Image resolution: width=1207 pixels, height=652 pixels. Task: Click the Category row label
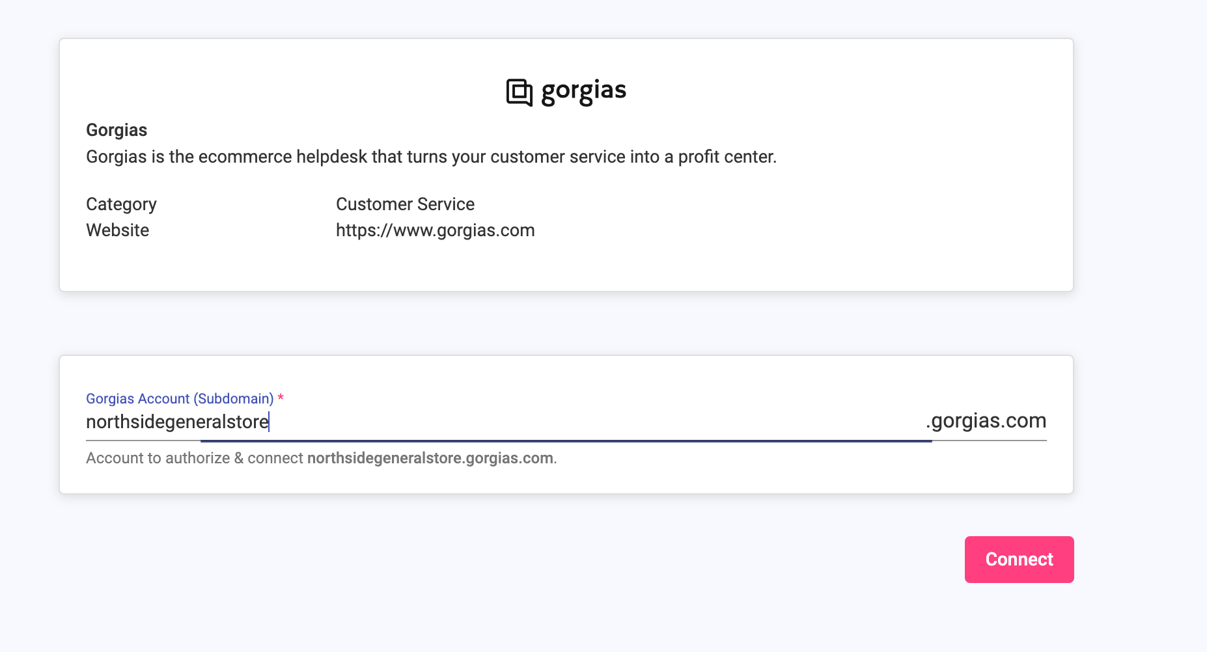pyautogui.click(x=121, y=204)
